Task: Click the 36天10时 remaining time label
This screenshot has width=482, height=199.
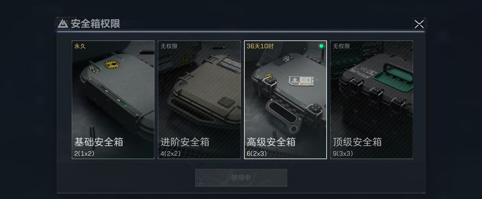Action: 260,46
